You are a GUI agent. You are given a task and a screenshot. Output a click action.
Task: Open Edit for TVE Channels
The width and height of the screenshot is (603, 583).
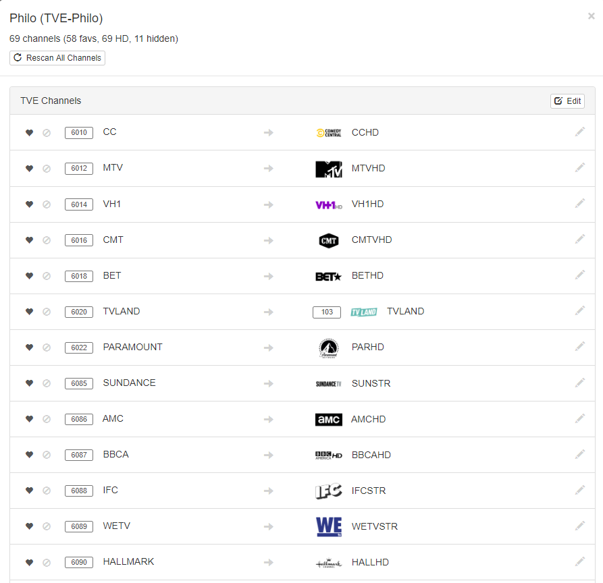click(567, 101)
